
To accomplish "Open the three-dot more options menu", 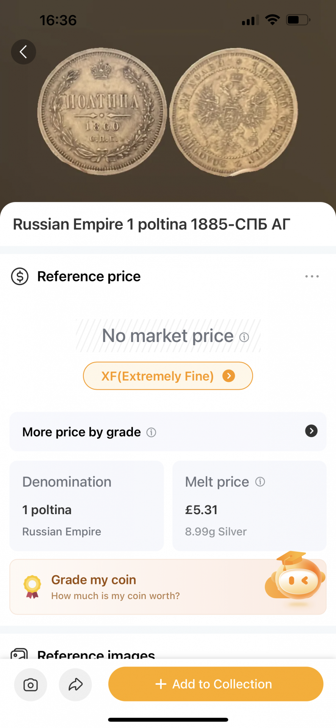I will click(x=312, y=276).
